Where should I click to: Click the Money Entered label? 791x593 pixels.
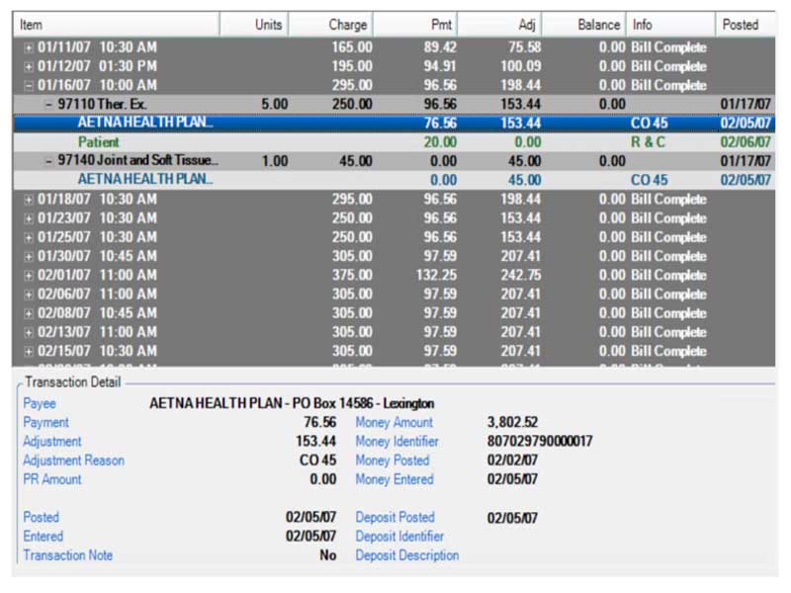coord(395,479)
